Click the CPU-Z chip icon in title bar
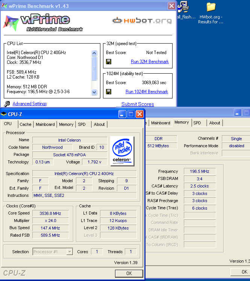The image size is (250, 281). point(4,114)
